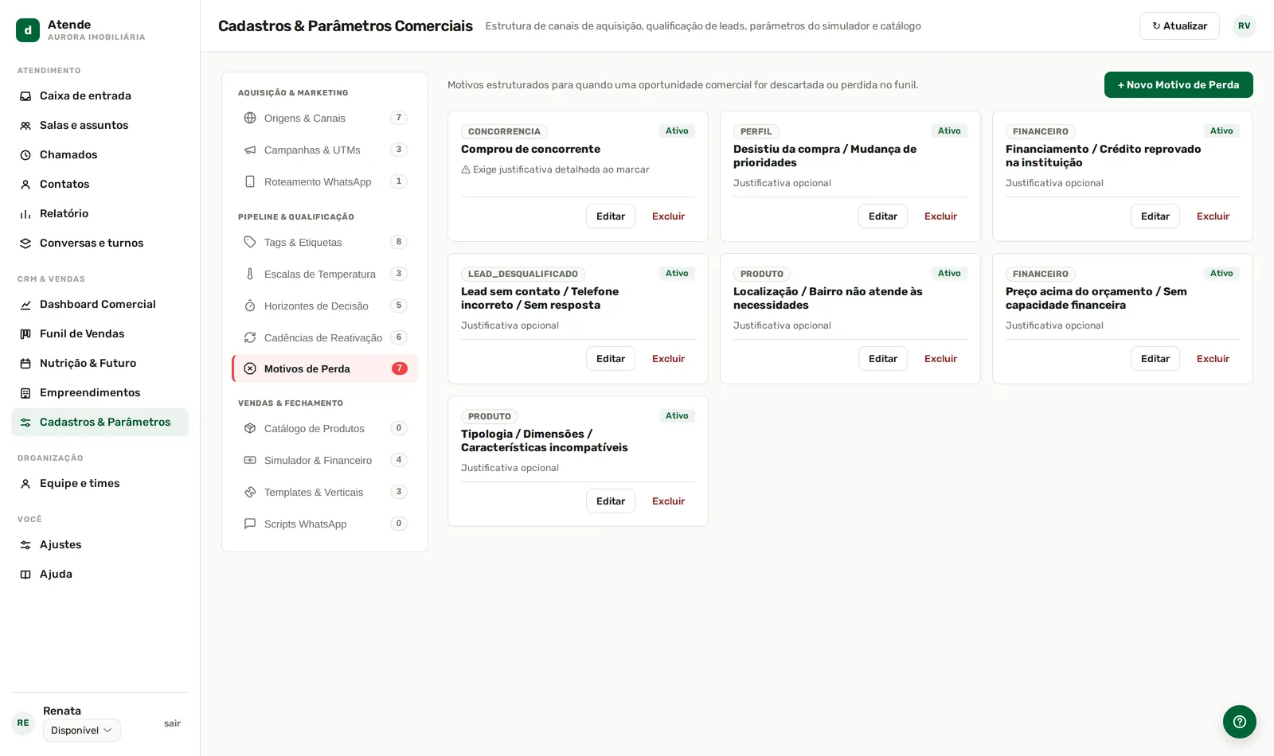Open Equipe e times page
Viewport: 1274px width, 756px height.
pos(100,484)
